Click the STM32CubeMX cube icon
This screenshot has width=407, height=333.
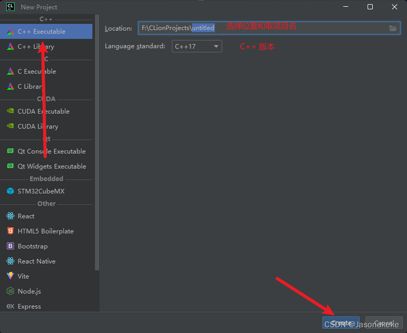[x=10, y=191]
